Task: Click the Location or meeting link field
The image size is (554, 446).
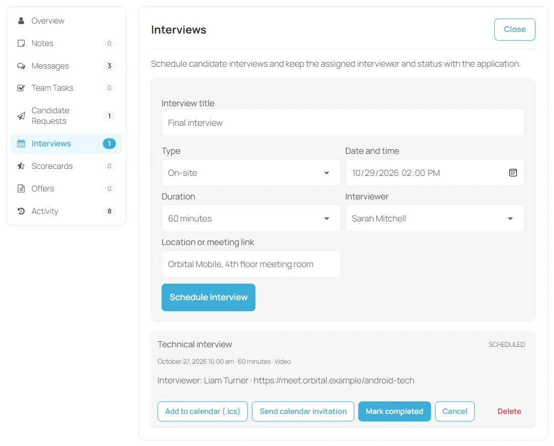Action: pos(251,264)
